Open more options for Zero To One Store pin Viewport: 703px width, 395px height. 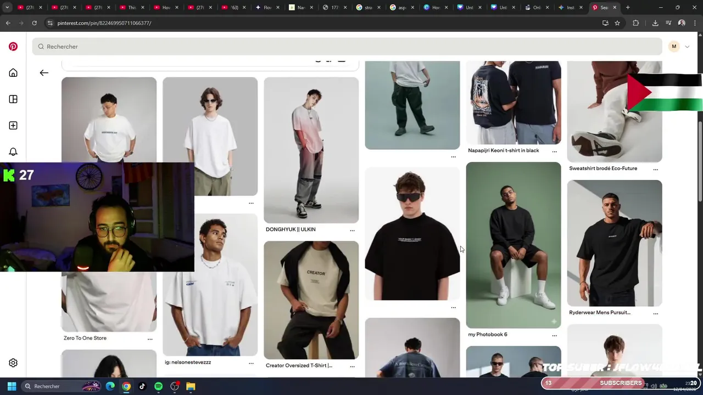coord(150,338)
